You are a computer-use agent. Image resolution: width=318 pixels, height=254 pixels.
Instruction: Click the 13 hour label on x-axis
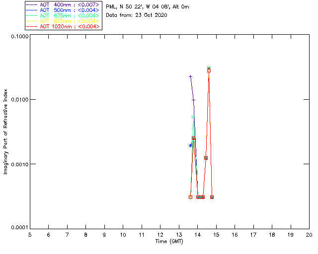pos(179,235)
